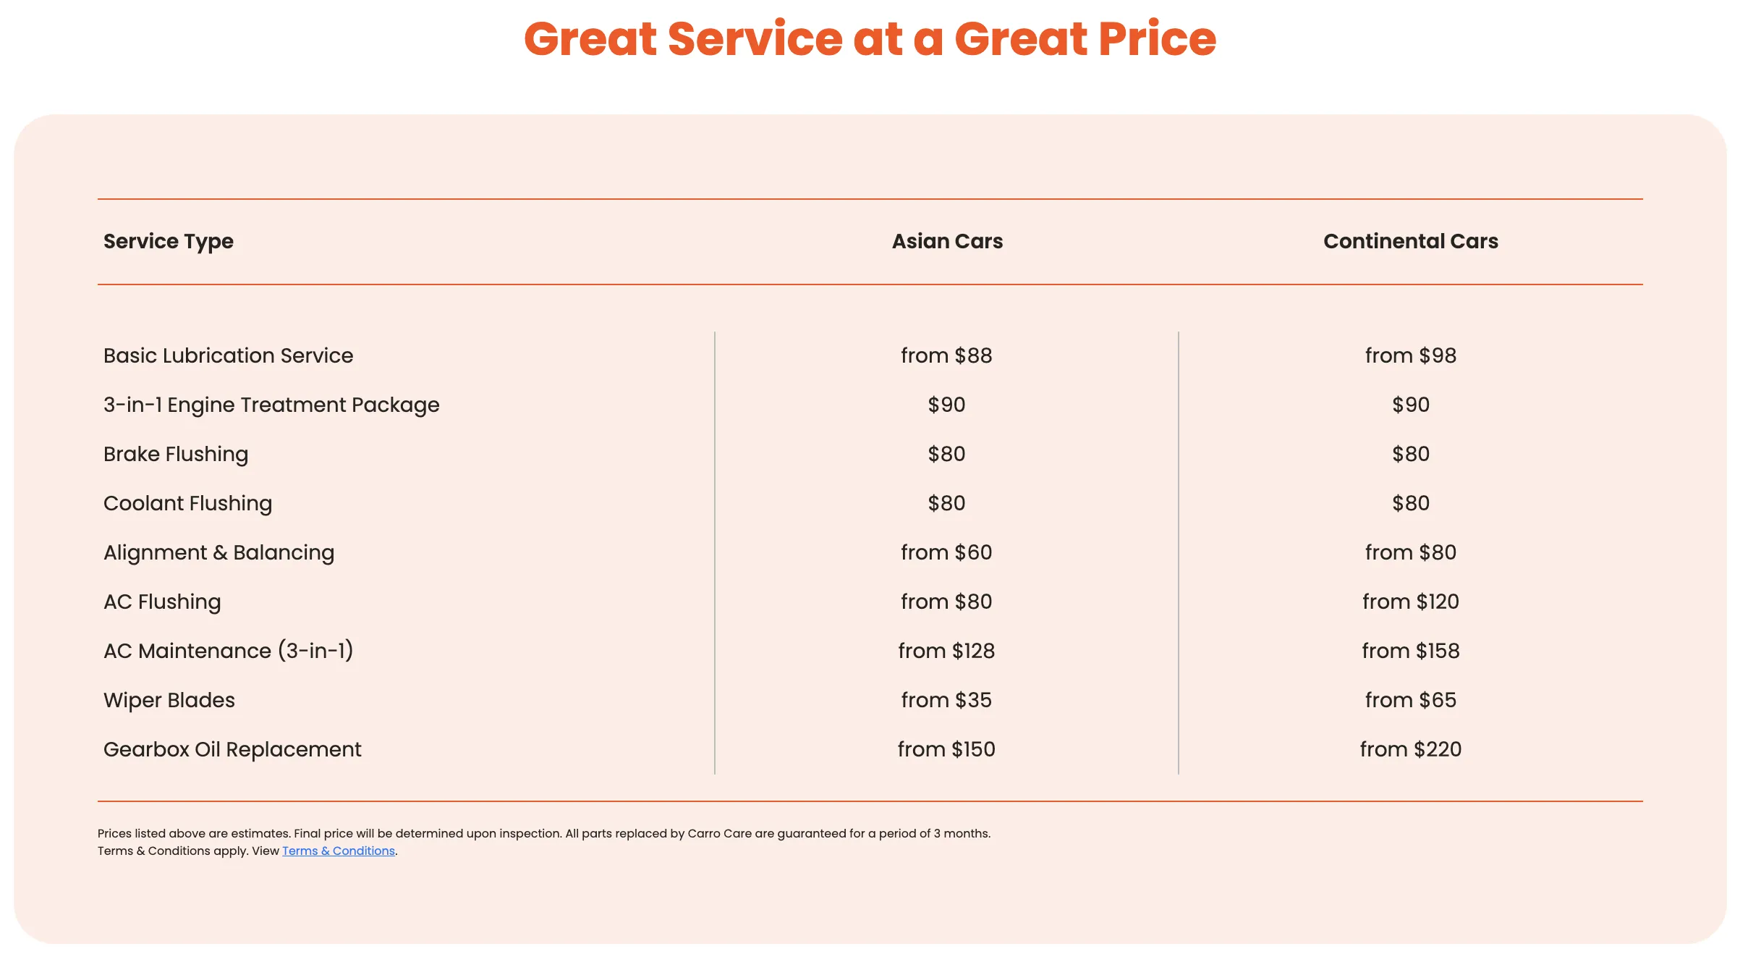Select the from $35 Wiper Blades price
This screenshot has width=1761, height=970.
946,700
